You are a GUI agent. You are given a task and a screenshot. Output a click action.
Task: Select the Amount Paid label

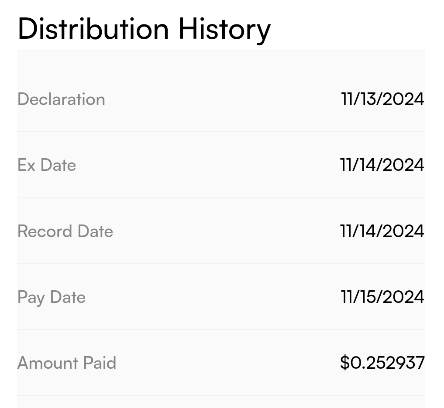point(67,363)
